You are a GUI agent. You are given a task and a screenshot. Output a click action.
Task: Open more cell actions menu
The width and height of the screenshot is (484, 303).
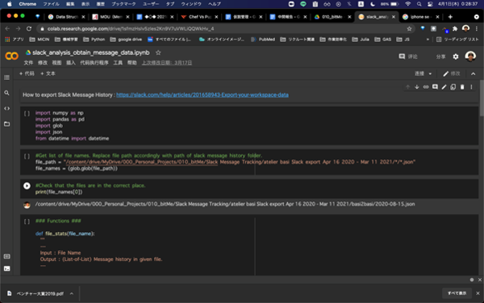471,87
